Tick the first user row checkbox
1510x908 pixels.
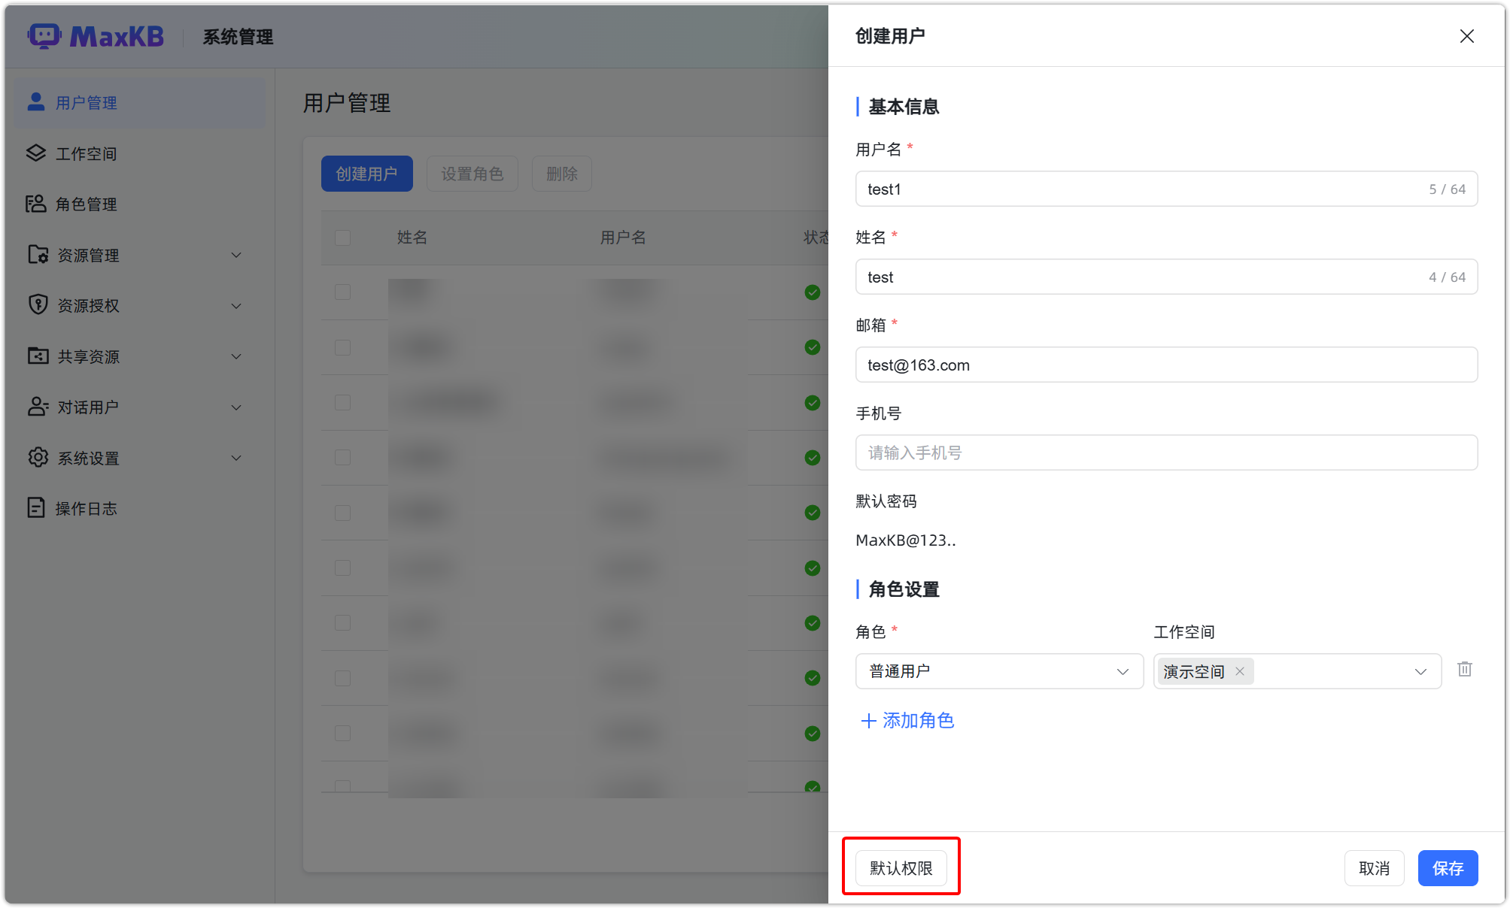coord(342,292)
